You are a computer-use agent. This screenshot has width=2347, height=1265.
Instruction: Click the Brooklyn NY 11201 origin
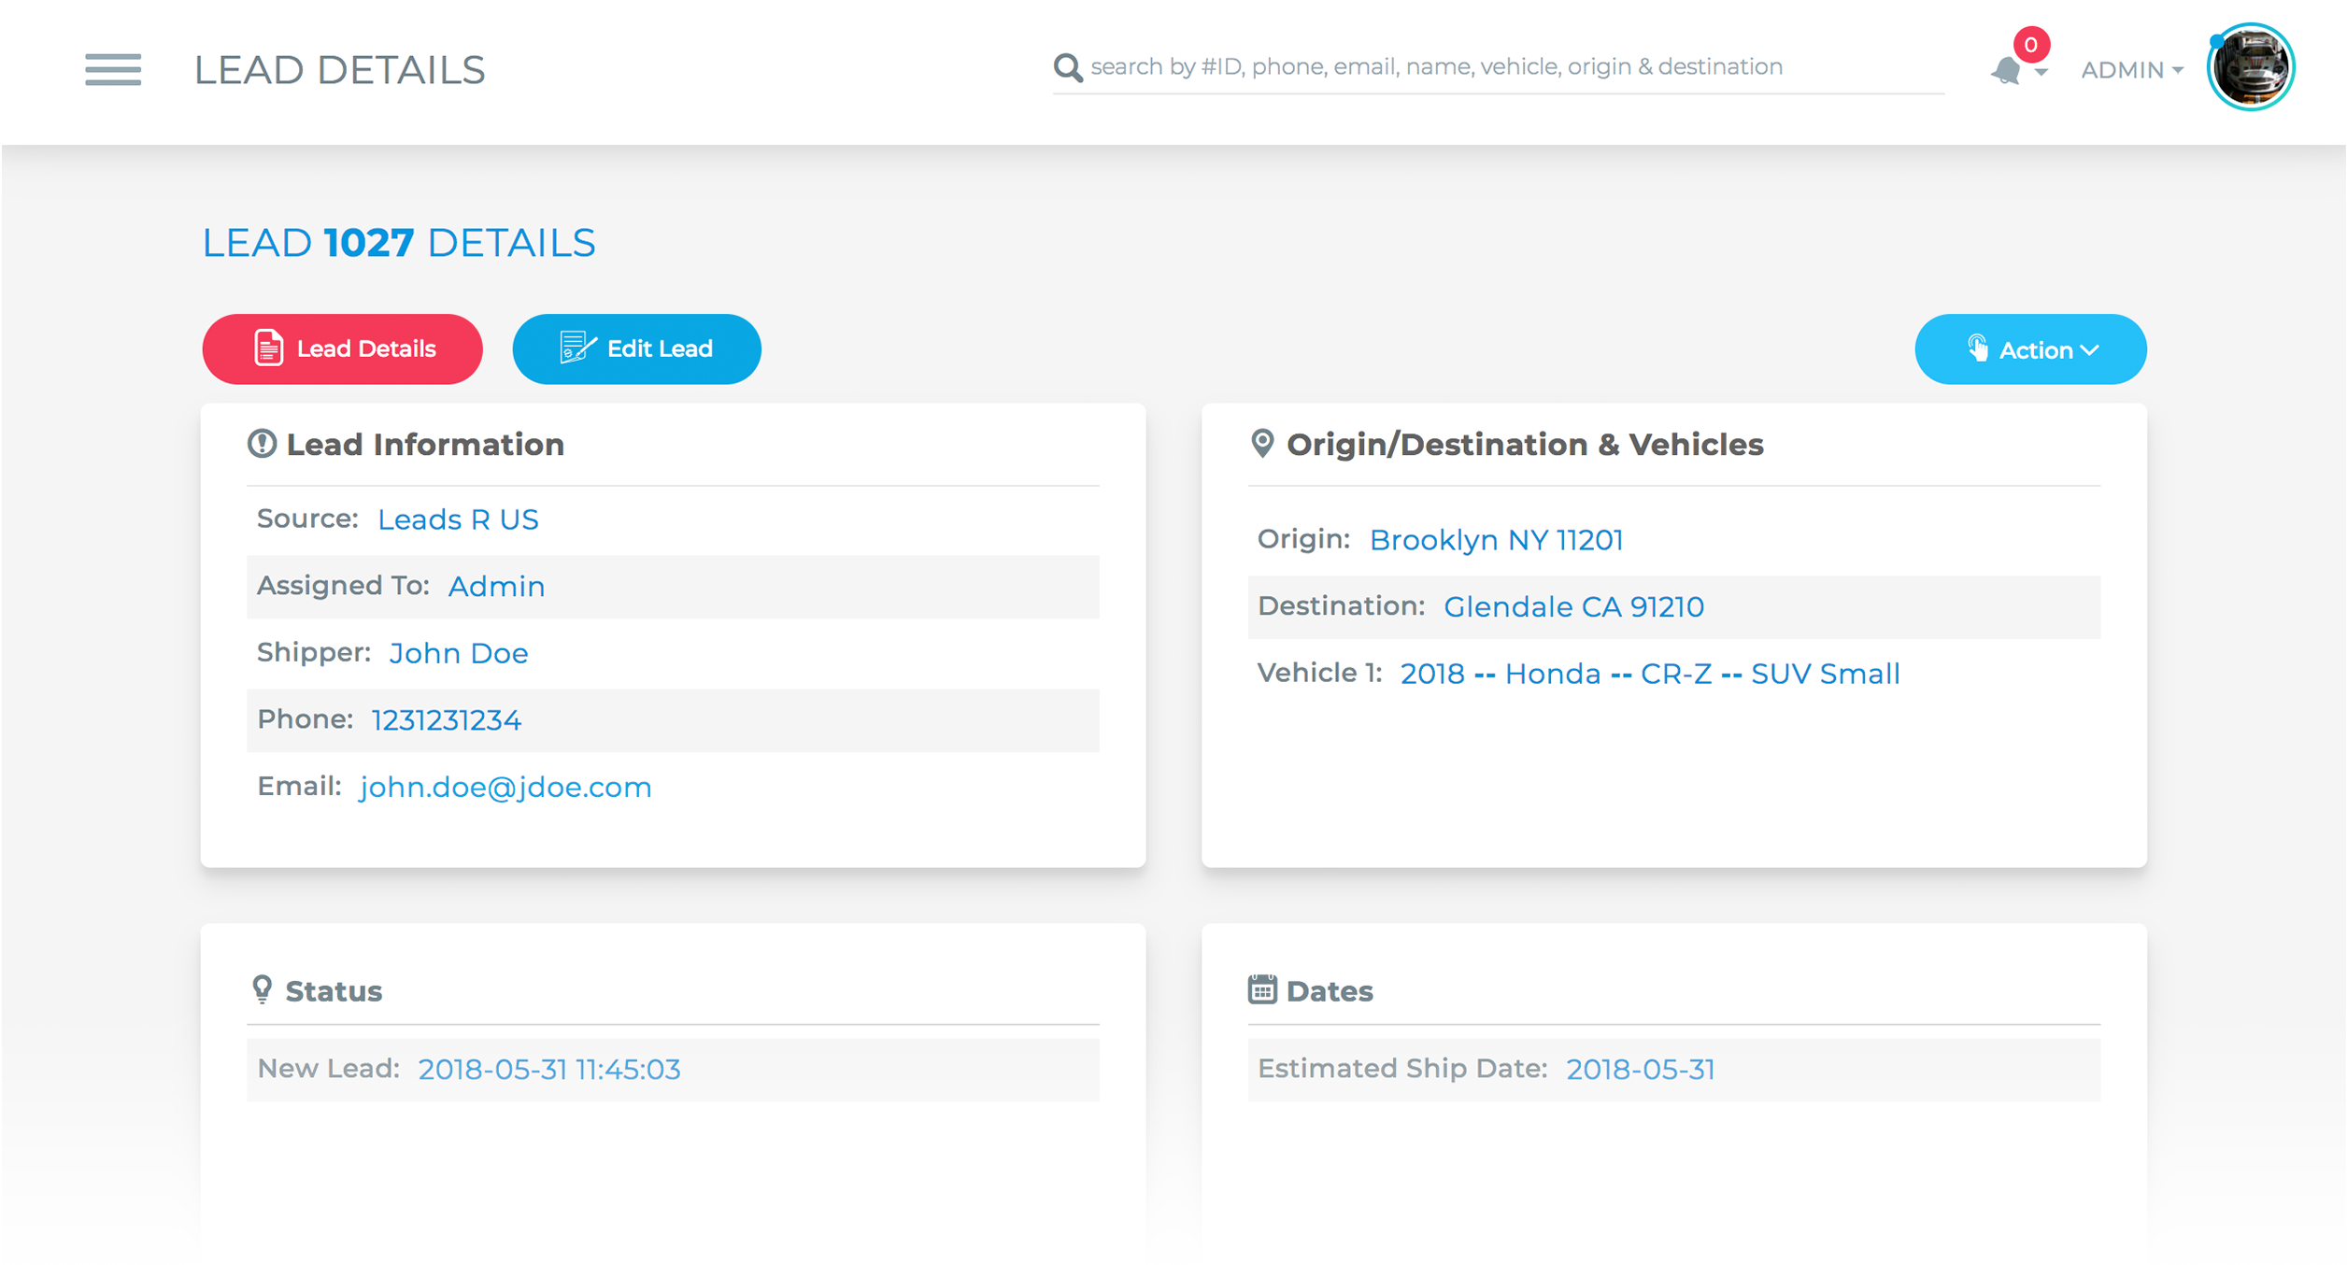(1496, 540)
